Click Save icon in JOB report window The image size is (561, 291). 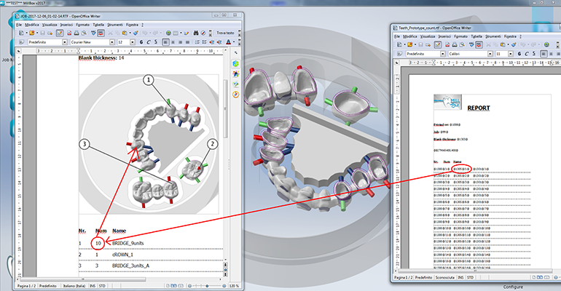(42, 33)
